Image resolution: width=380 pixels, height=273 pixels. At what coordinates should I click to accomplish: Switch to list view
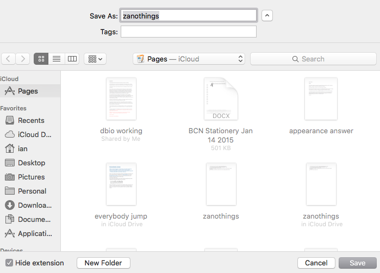click(x=57, y=59)
